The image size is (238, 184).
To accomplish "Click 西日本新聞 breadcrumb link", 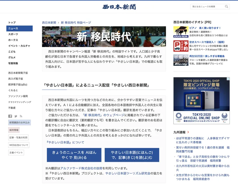I will (x=49, y=23).
